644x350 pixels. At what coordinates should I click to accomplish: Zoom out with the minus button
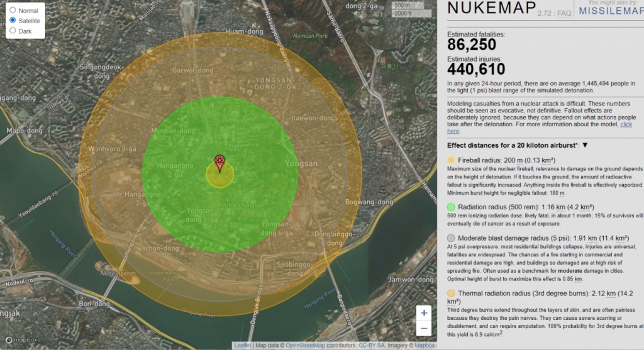424,328
